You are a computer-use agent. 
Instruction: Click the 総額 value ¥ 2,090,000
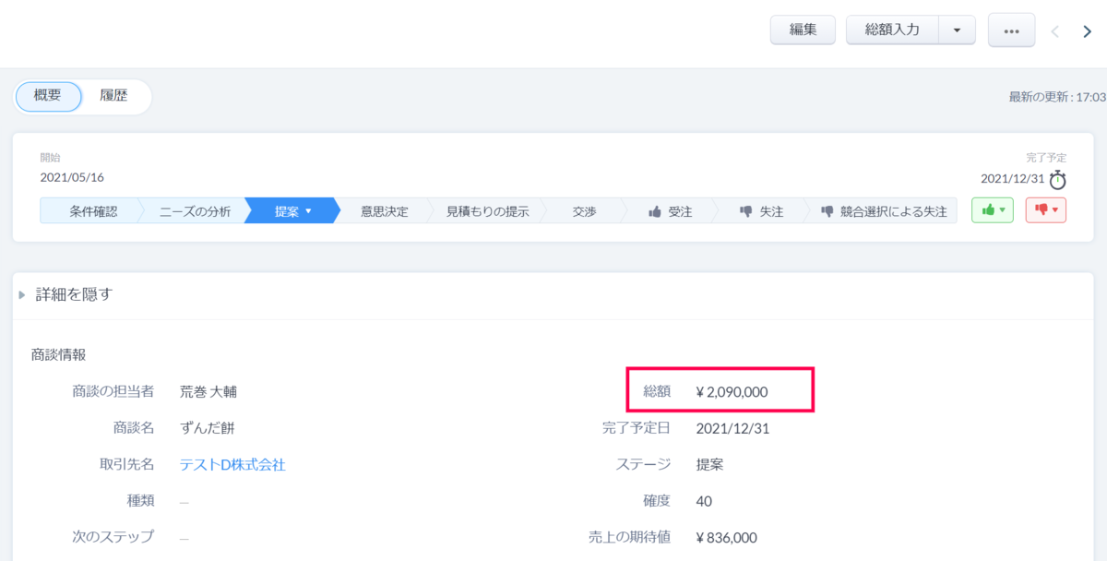coord(732,392)
